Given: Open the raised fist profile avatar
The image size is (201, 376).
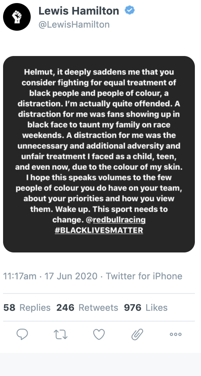Looking at the screenshot, I should click(x=17, y=17).
